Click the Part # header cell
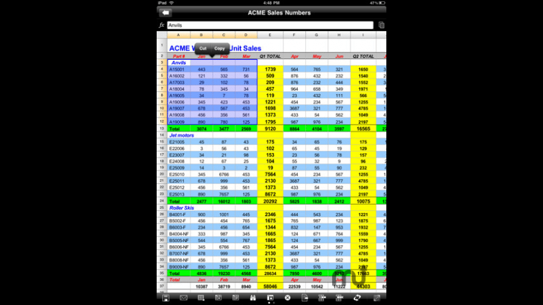This screenshot has height=305, width=543. click(x=179, y=56)
